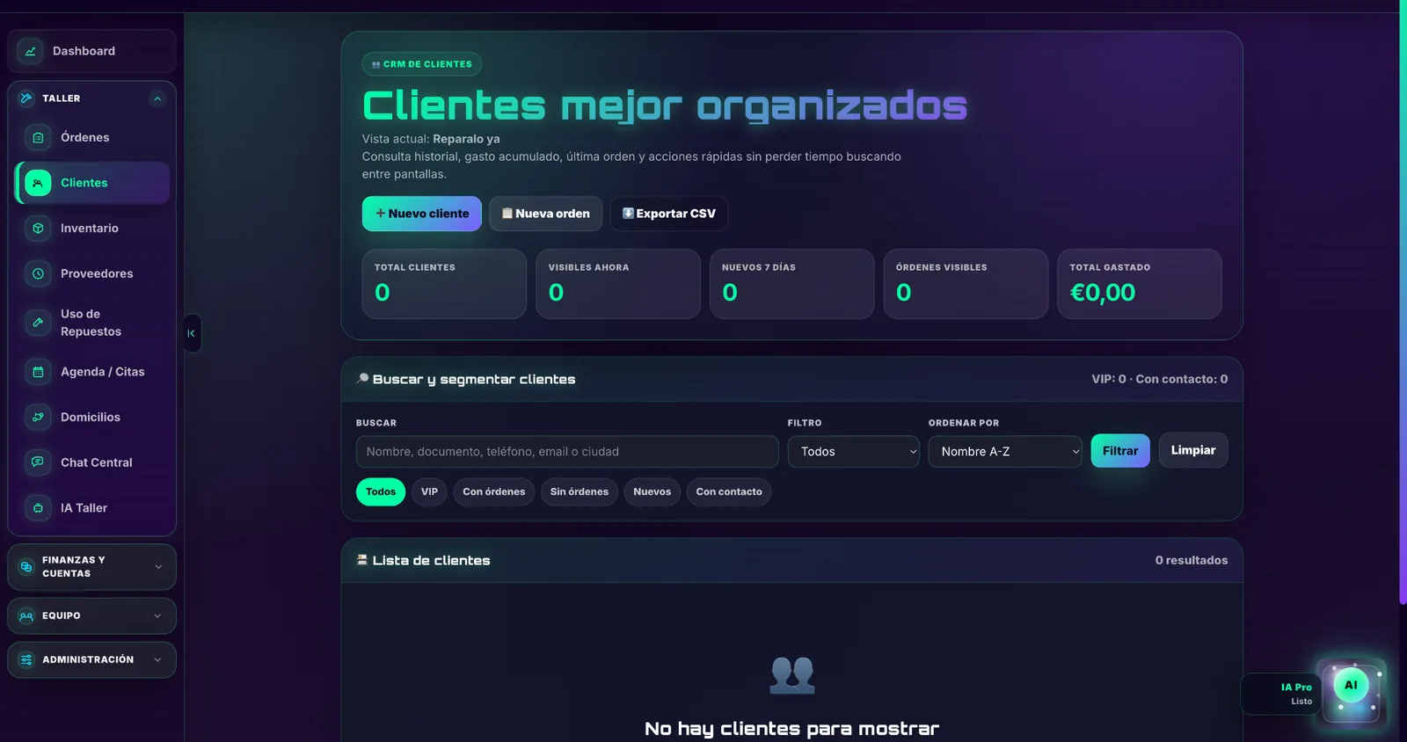1407x742 pixels.
Task: Click the Nuevo cliente button
Action: (422, 214)
